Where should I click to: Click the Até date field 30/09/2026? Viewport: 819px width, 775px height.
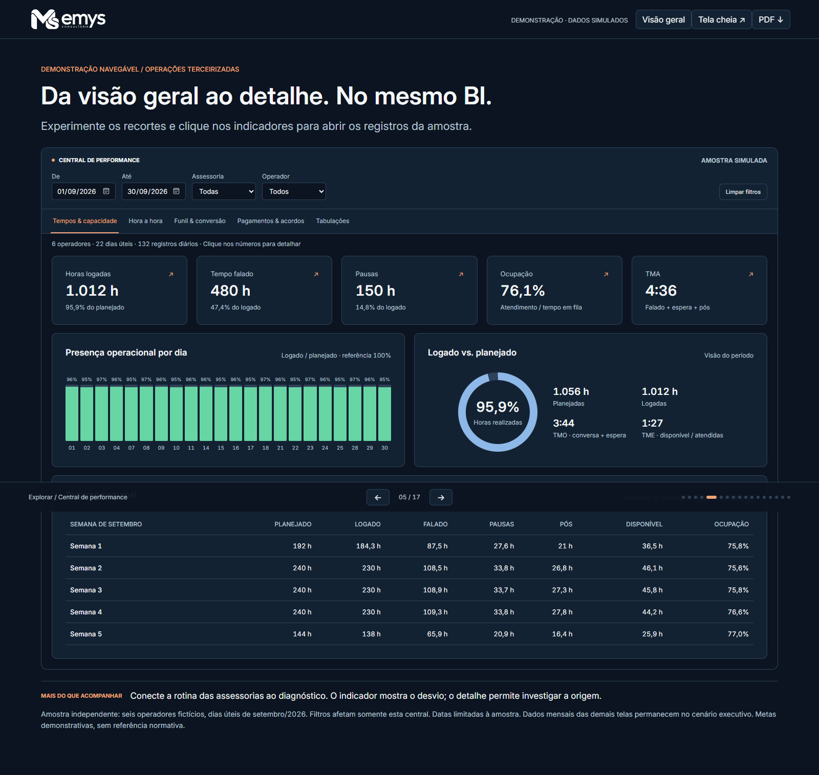154,191
